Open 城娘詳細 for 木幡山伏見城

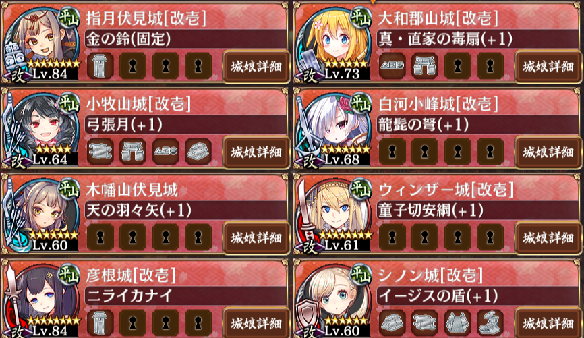point(256,237)
